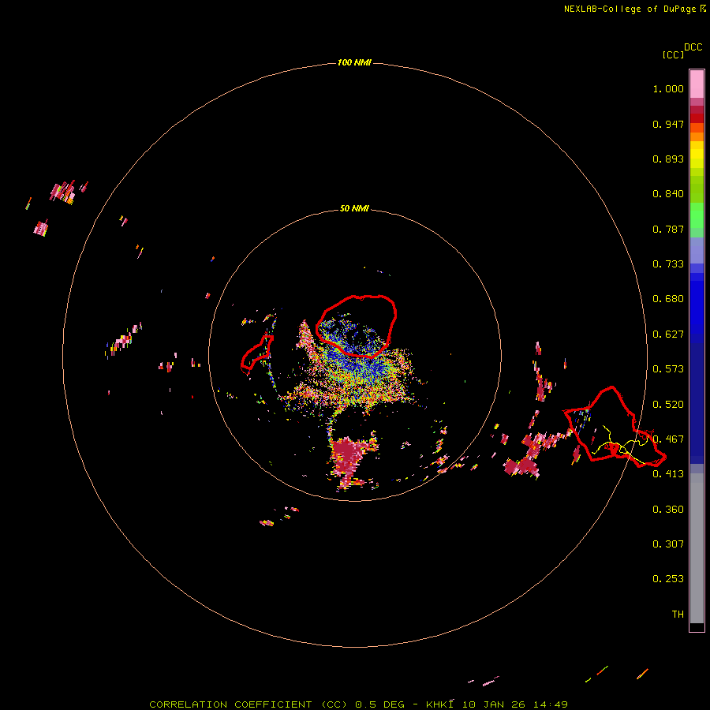The width and height of the screenshot is (710, 710).
Task: Select the 0.947 scale value
Action: [x=668, y=124]
